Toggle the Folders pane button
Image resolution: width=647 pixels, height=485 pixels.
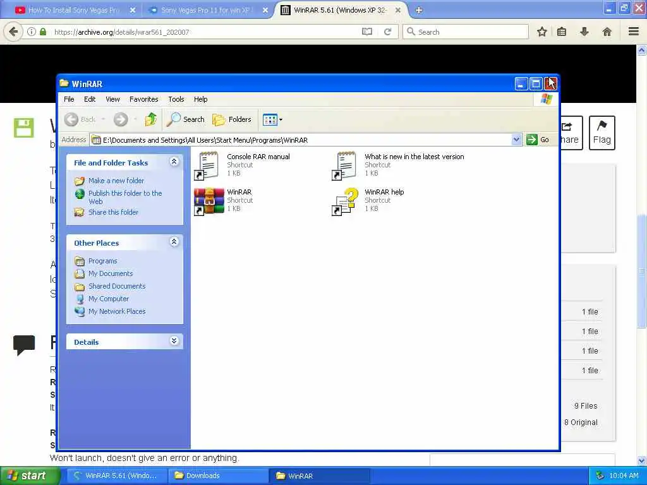pyautogui.click(x=231, y=119)
